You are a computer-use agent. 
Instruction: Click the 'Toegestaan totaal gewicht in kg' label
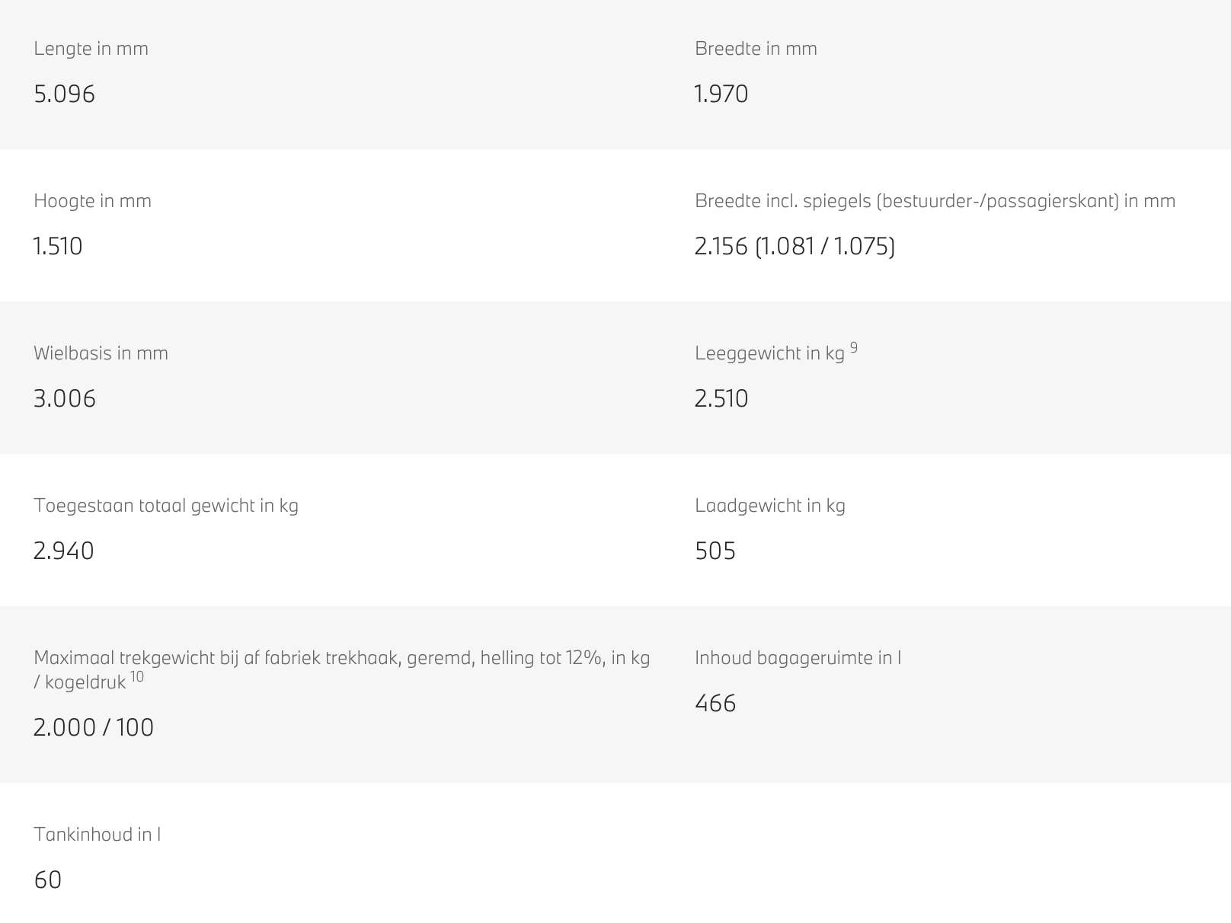tap(166, 506)
